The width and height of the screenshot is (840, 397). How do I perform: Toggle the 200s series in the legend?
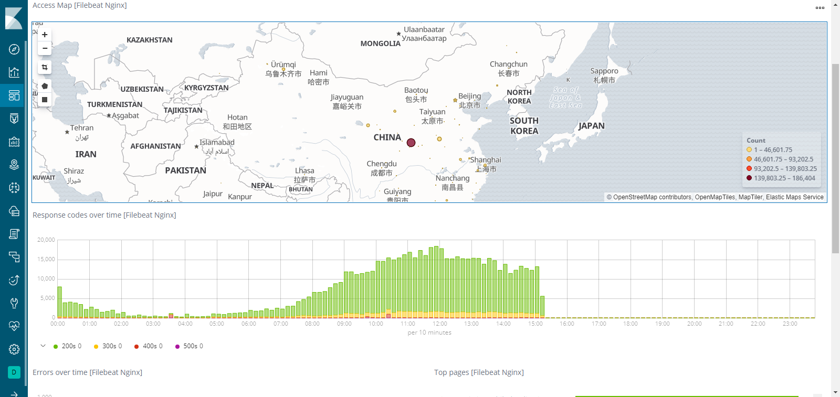(x=67, y=346)
